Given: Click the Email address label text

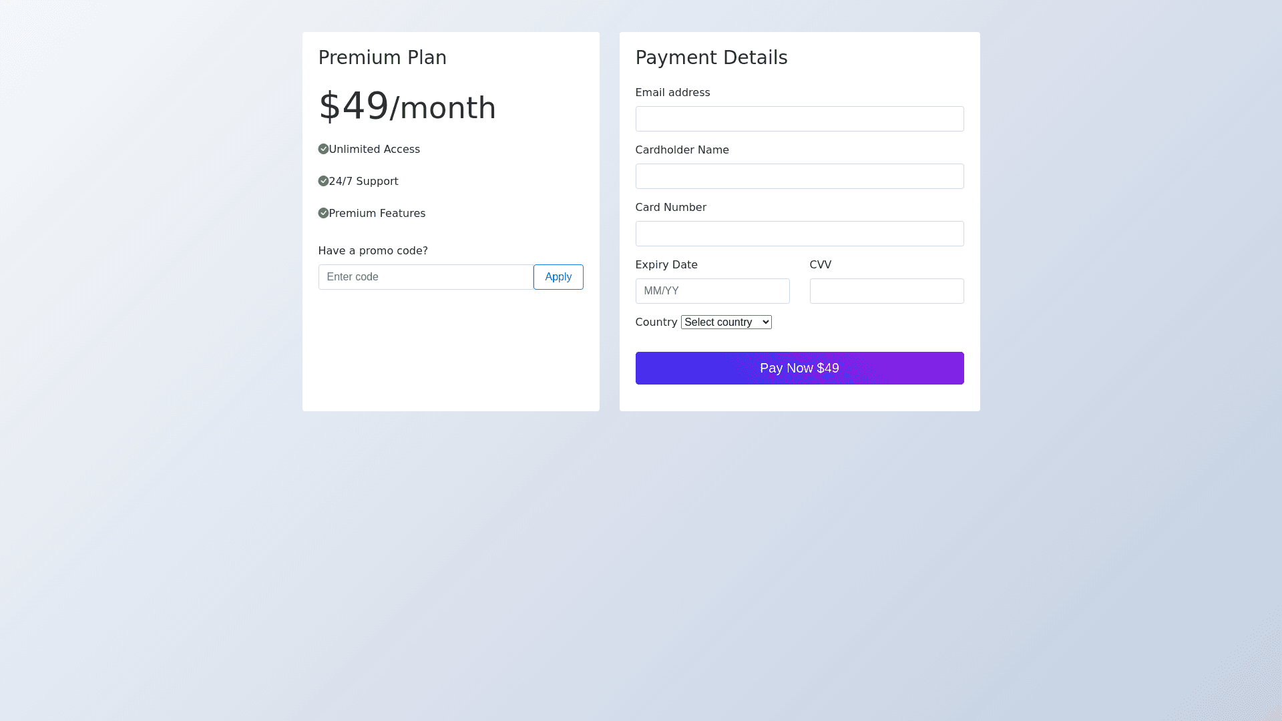Looking at the screenshot, I should [672, 93].
